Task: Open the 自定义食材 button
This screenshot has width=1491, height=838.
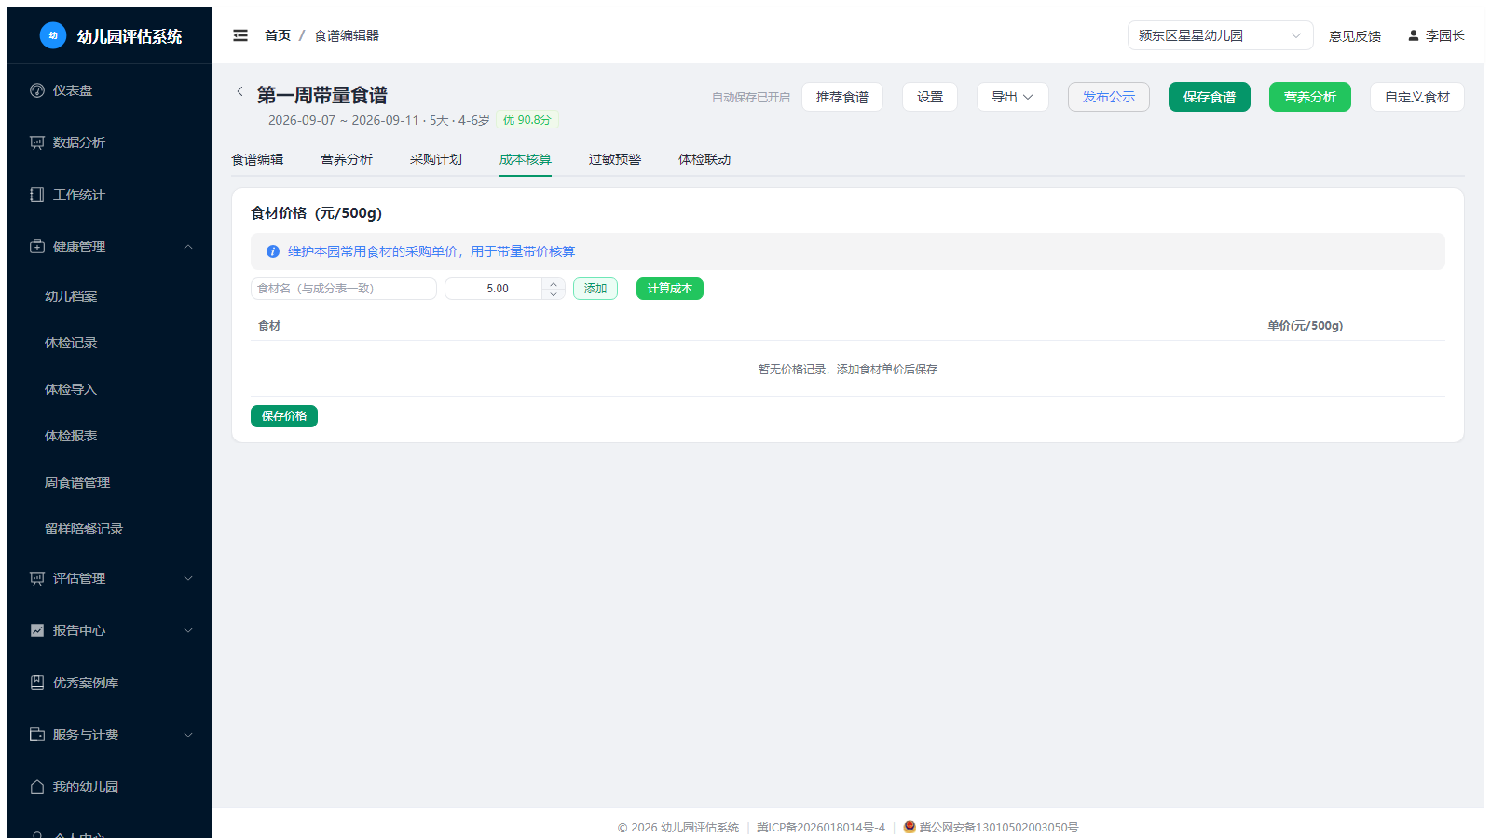Action: [1417, 97]
